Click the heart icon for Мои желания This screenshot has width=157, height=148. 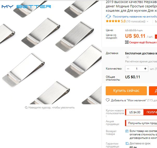click(x=108, y=100)
